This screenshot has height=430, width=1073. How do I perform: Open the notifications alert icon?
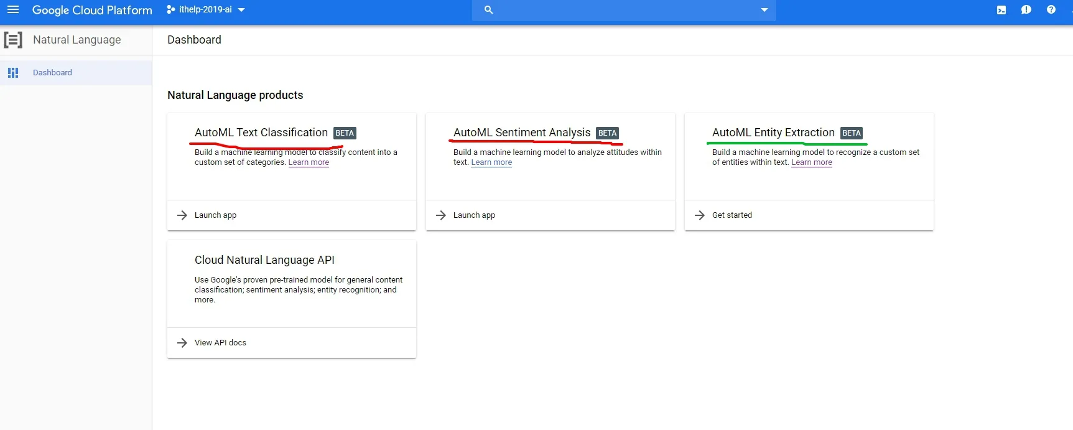coord(1026,10)
